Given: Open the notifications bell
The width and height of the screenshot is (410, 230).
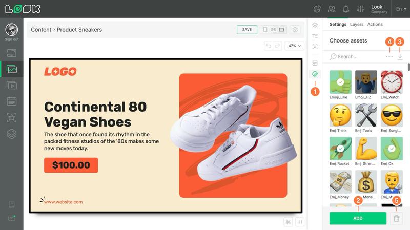Looking at the screenshot, I should pos(346,9).
